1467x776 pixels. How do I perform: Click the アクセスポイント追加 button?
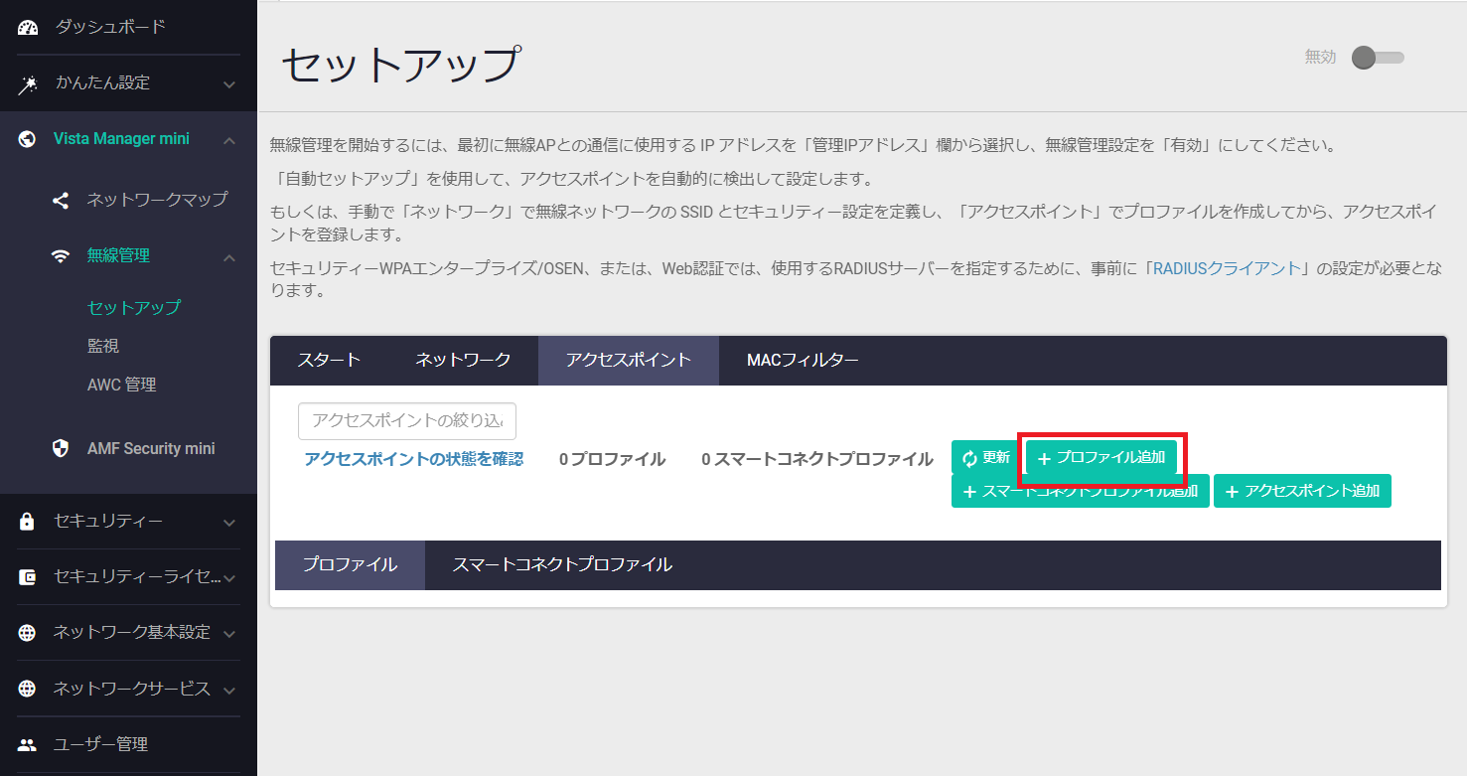pyautogui.click(x=1302, y=491)
